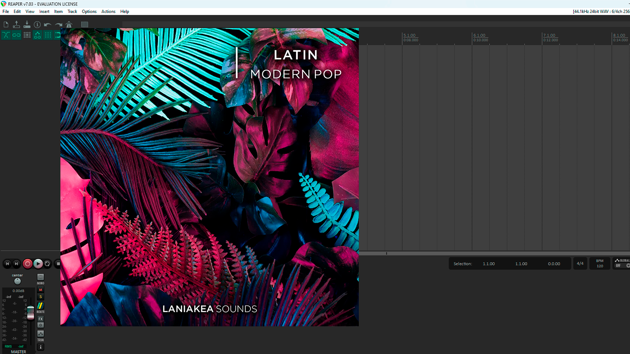630x354 pixels.
Task: Click the 4/4 time signature box
Action: [x=580, y=264]
